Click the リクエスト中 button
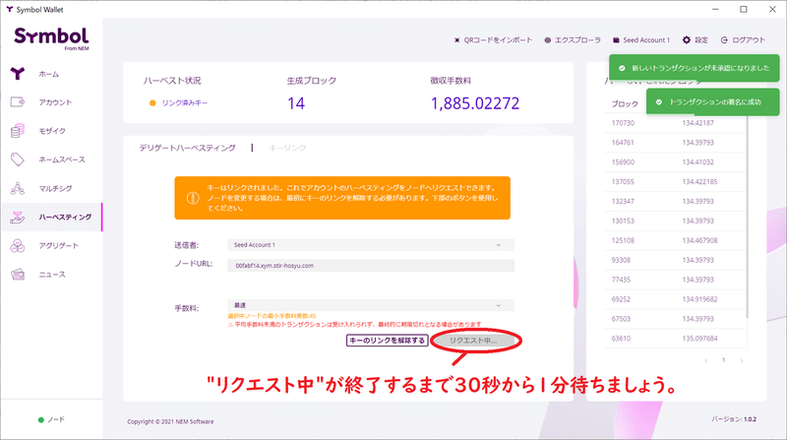The width and height of the screenshot is (787, 440). coord(473,341)
